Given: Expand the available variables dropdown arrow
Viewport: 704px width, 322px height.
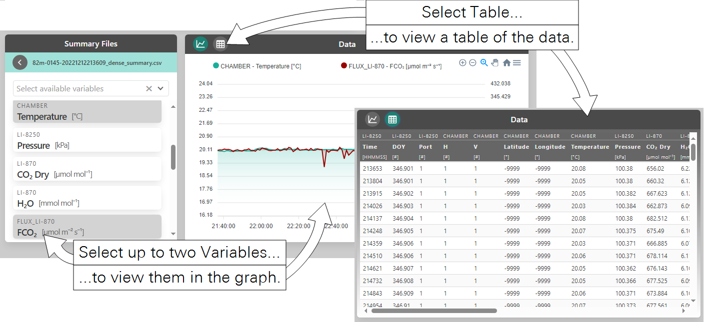Looking at the screenshot, I should (x=160, y=88).
